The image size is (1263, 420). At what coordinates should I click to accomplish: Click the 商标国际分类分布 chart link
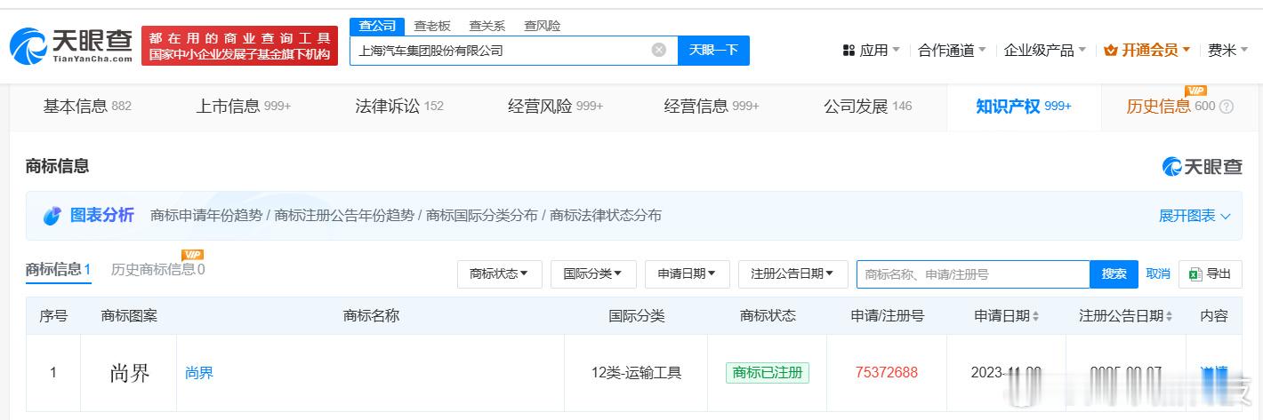click(482, 216)
